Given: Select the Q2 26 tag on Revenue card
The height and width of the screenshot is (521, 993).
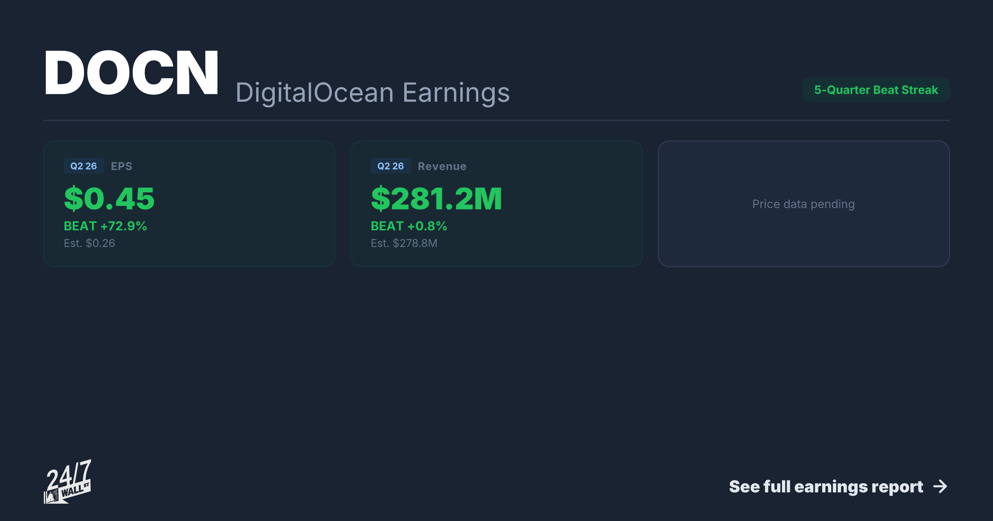Looking at the screenshot, I should (x=391, y=166).
